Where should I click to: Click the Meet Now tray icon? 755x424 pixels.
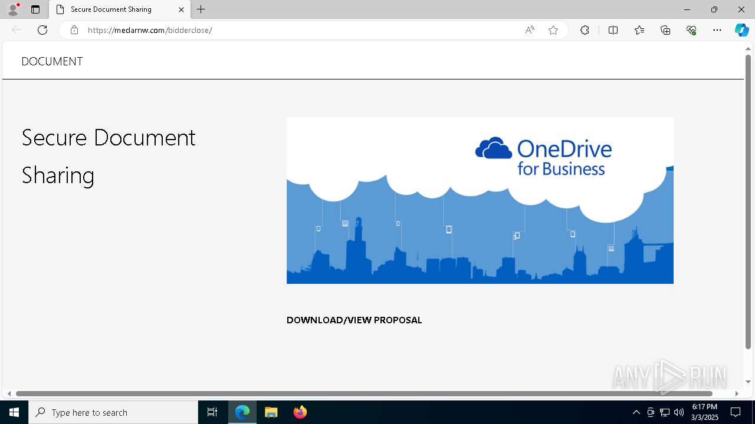pyautogui.click(x=651, y=412)
